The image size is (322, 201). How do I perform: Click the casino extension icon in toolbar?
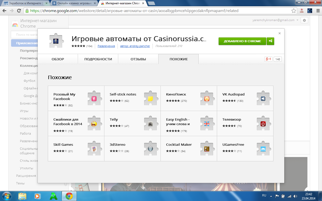click(302, 11)
